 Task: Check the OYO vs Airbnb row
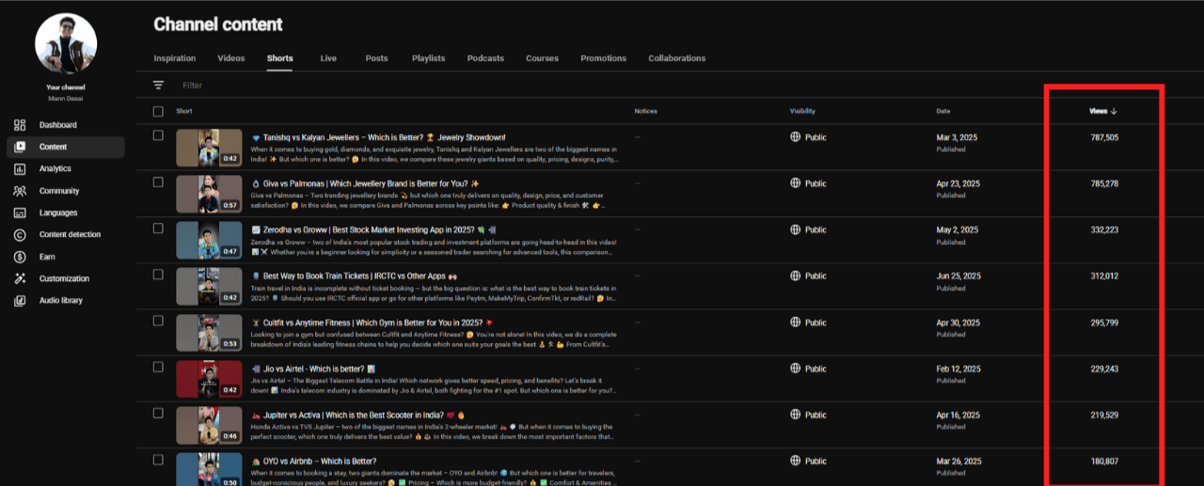tap(158, 461)
